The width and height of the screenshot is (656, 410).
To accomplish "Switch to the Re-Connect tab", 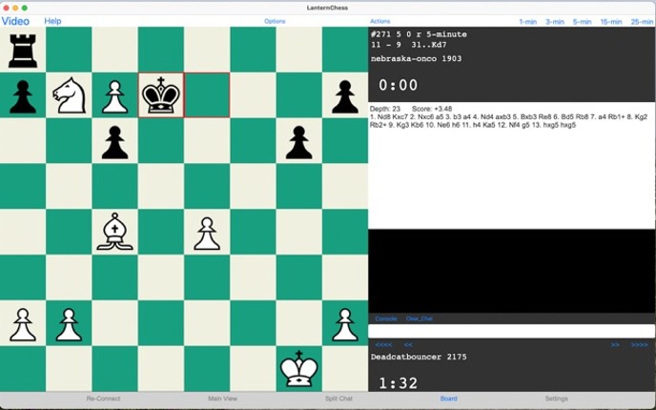I will coord(103,399).
